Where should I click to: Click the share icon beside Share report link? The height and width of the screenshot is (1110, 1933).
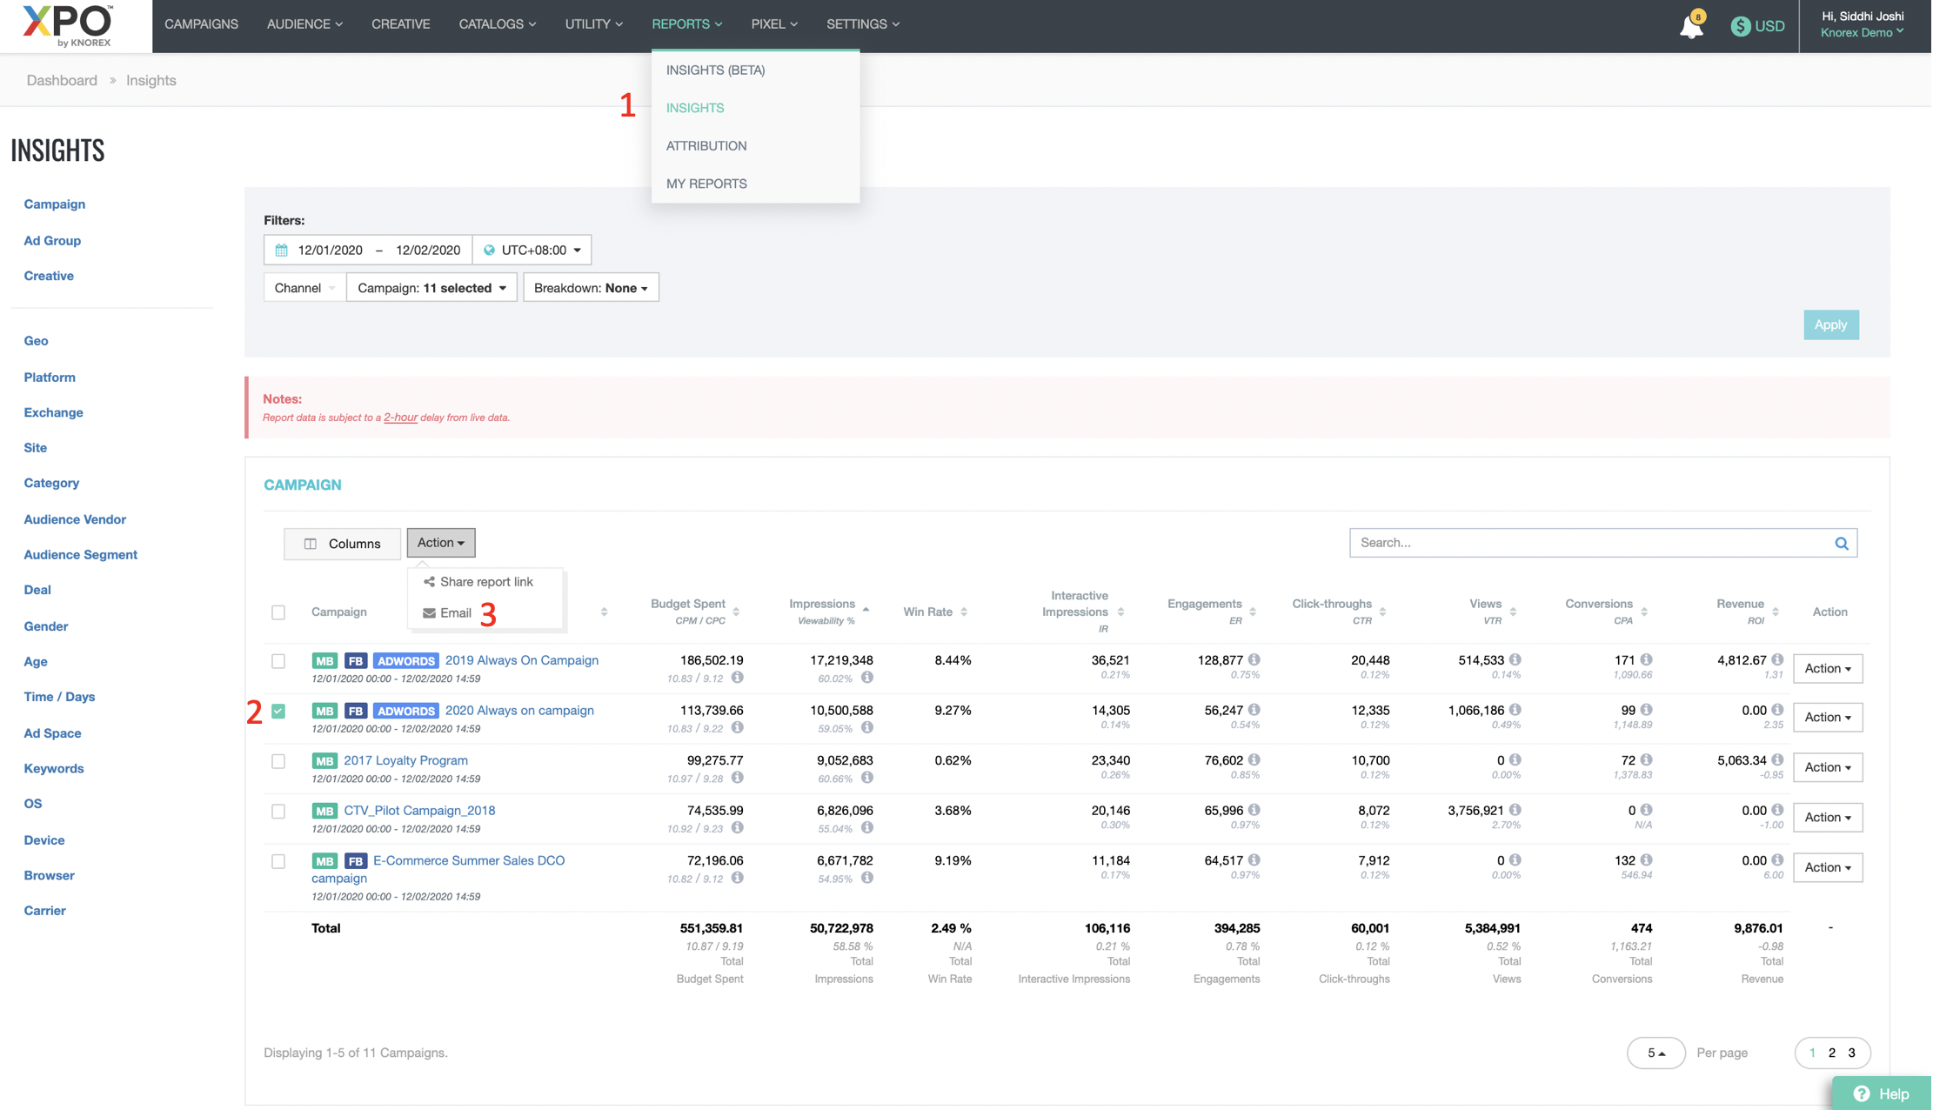(429, 582)
